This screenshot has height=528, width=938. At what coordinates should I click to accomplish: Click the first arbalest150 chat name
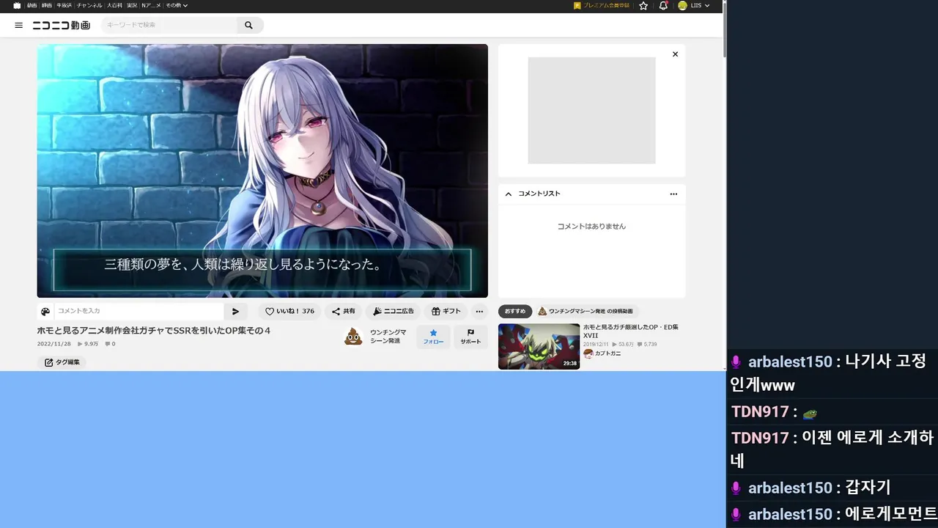tap(790, 362)
